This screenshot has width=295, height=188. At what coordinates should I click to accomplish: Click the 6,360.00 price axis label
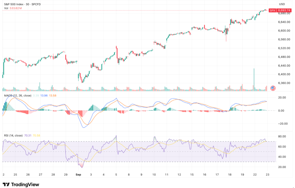(284, 83)
